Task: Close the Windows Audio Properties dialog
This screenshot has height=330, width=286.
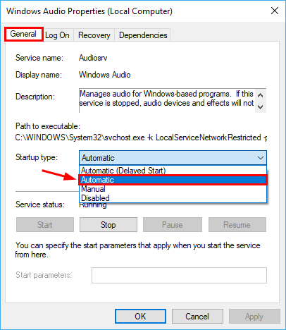Action: (x=275, y=11)
